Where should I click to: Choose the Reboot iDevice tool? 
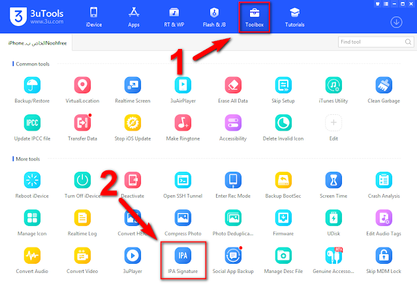32,180
